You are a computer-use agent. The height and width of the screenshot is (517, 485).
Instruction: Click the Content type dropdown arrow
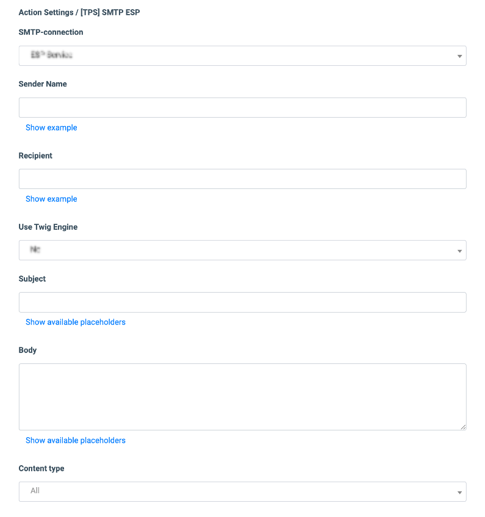click(x=459, y=492)
